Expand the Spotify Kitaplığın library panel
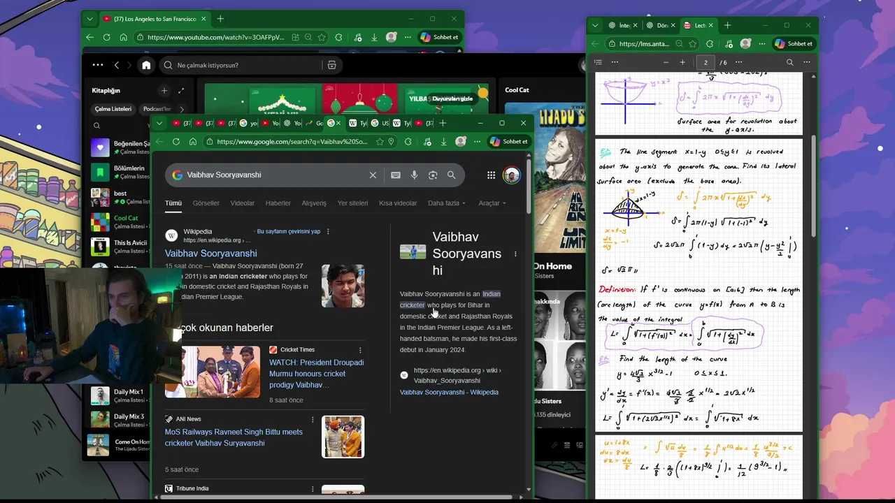Viewport: 895px width, 503px height. (x=181, y=91)
